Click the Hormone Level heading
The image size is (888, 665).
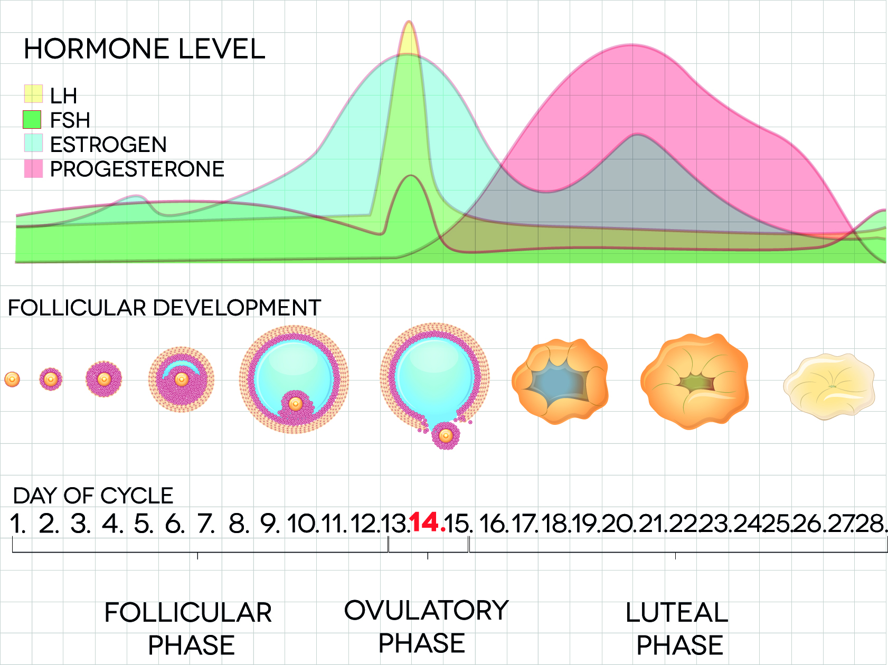[144, 49]
